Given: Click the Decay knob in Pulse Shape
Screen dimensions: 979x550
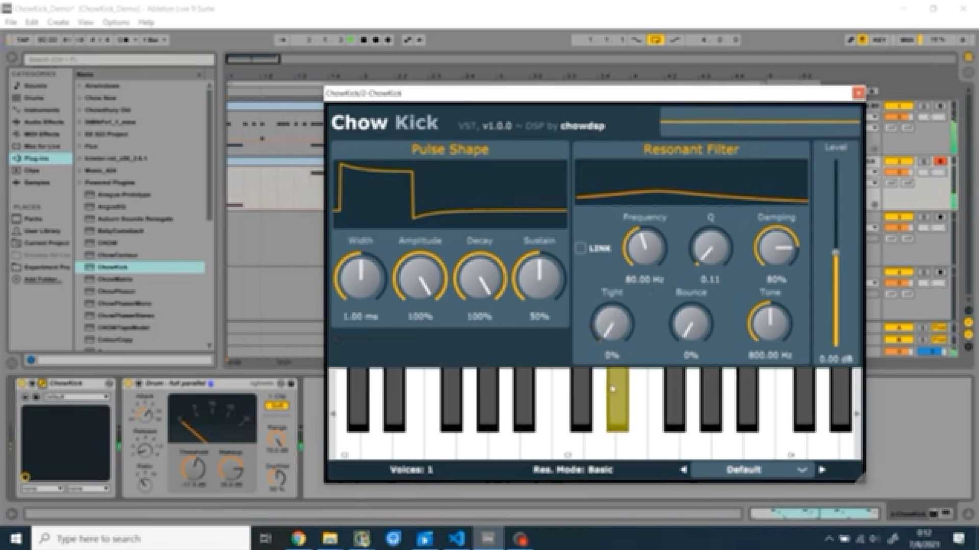Looking at the screenshot, I should (479, 278).
